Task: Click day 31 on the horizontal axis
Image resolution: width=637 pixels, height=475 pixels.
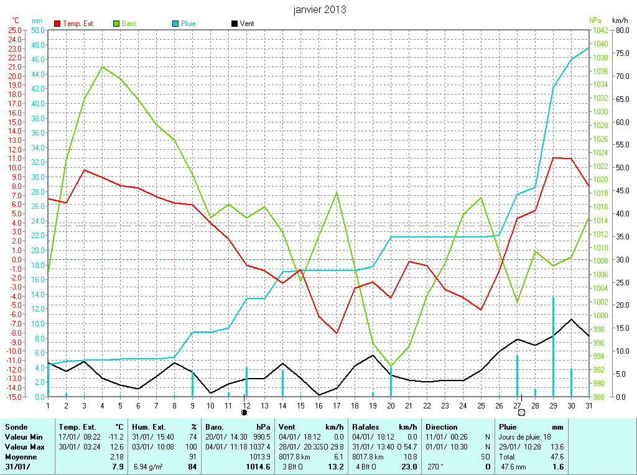Action: [x=589, y=405]
